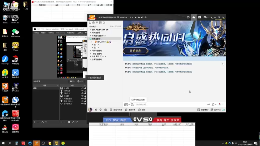Viewport: 260px width, 146px height.
Task: Click the 滤镜 filters button in OBS
Action: point(80,82)
